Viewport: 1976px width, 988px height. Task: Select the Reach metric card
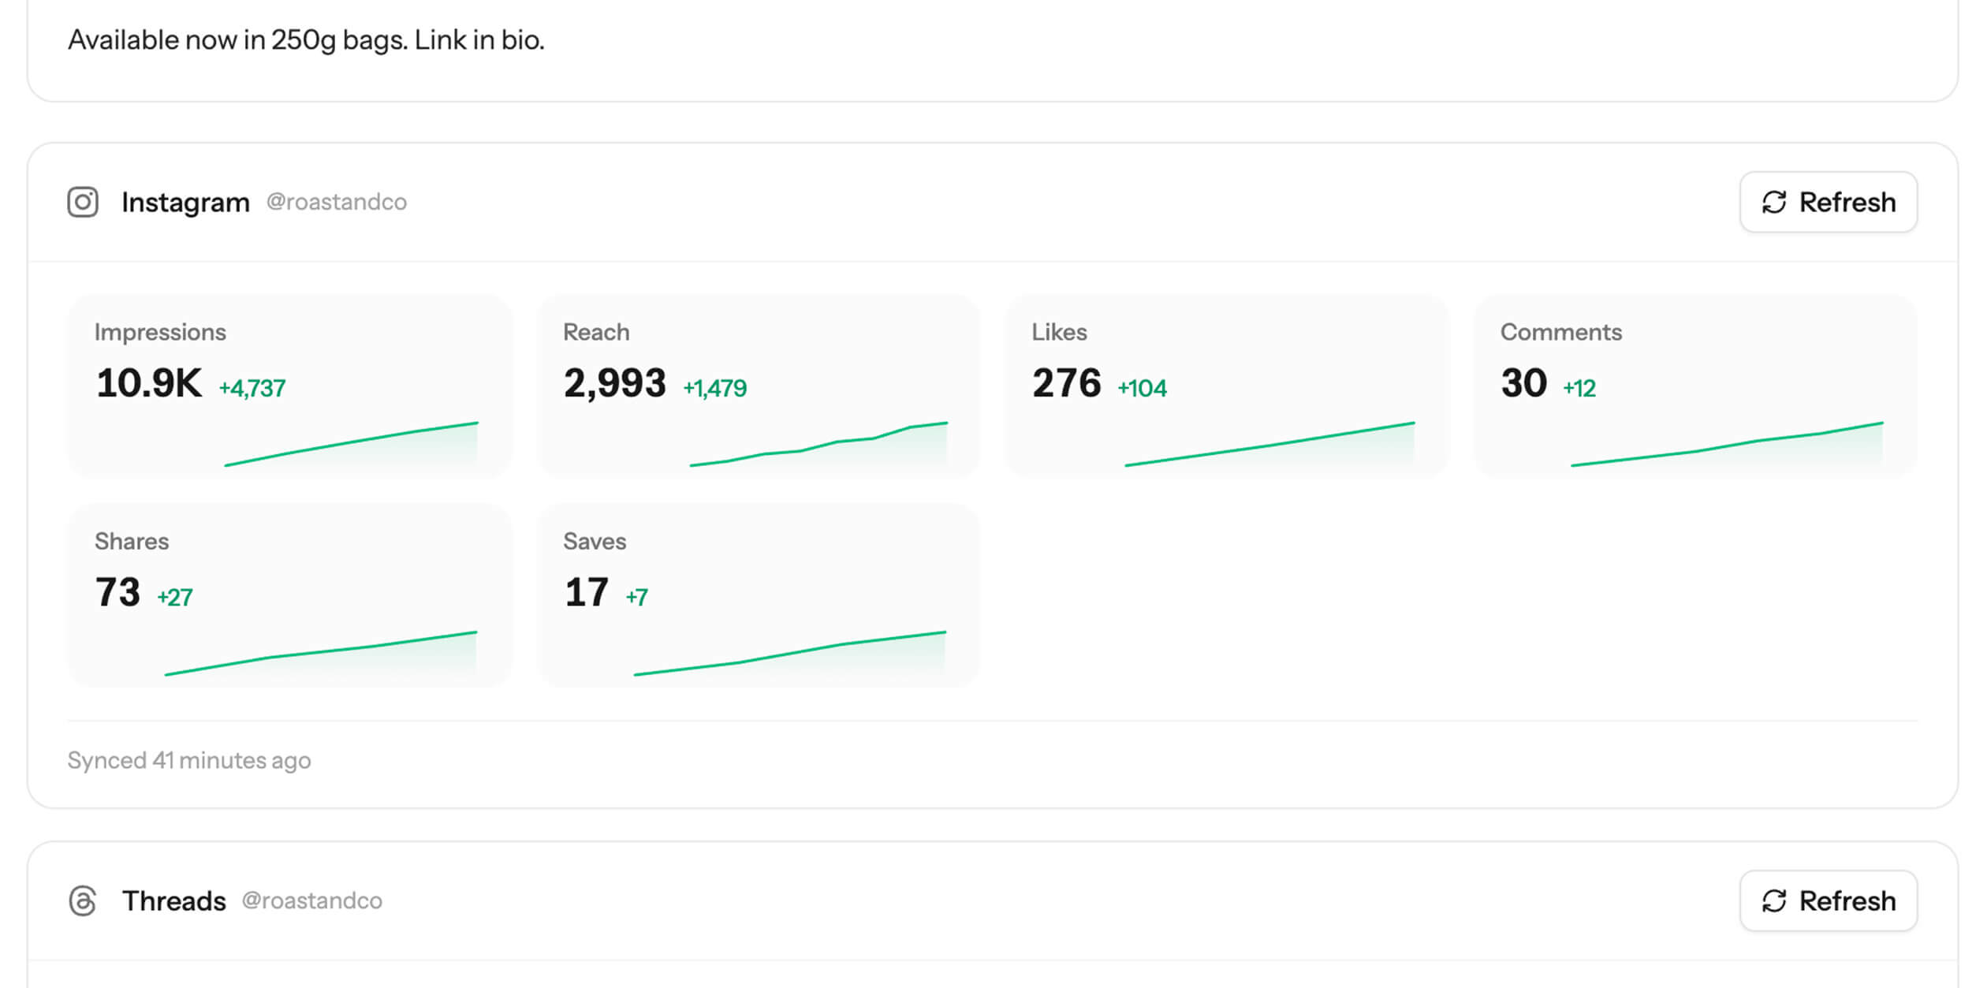tap(758, 386)
